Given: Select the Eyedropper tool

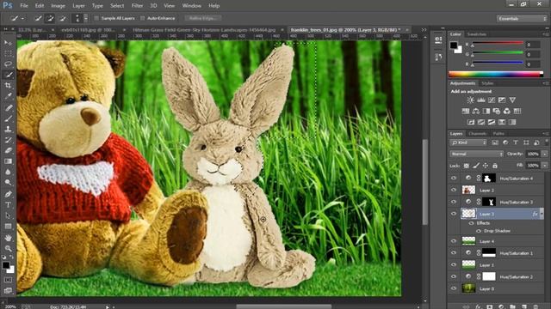Looking at the screenshot, I should pyautogui.click(x=8, y=96).
